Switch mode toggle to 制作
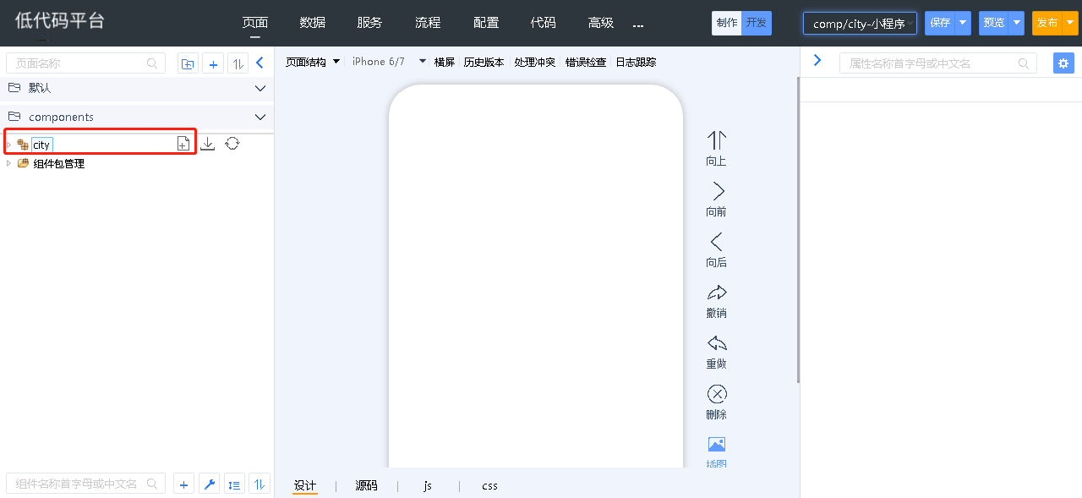Viewport: 1082px width, 498px height. pos(726,23)
